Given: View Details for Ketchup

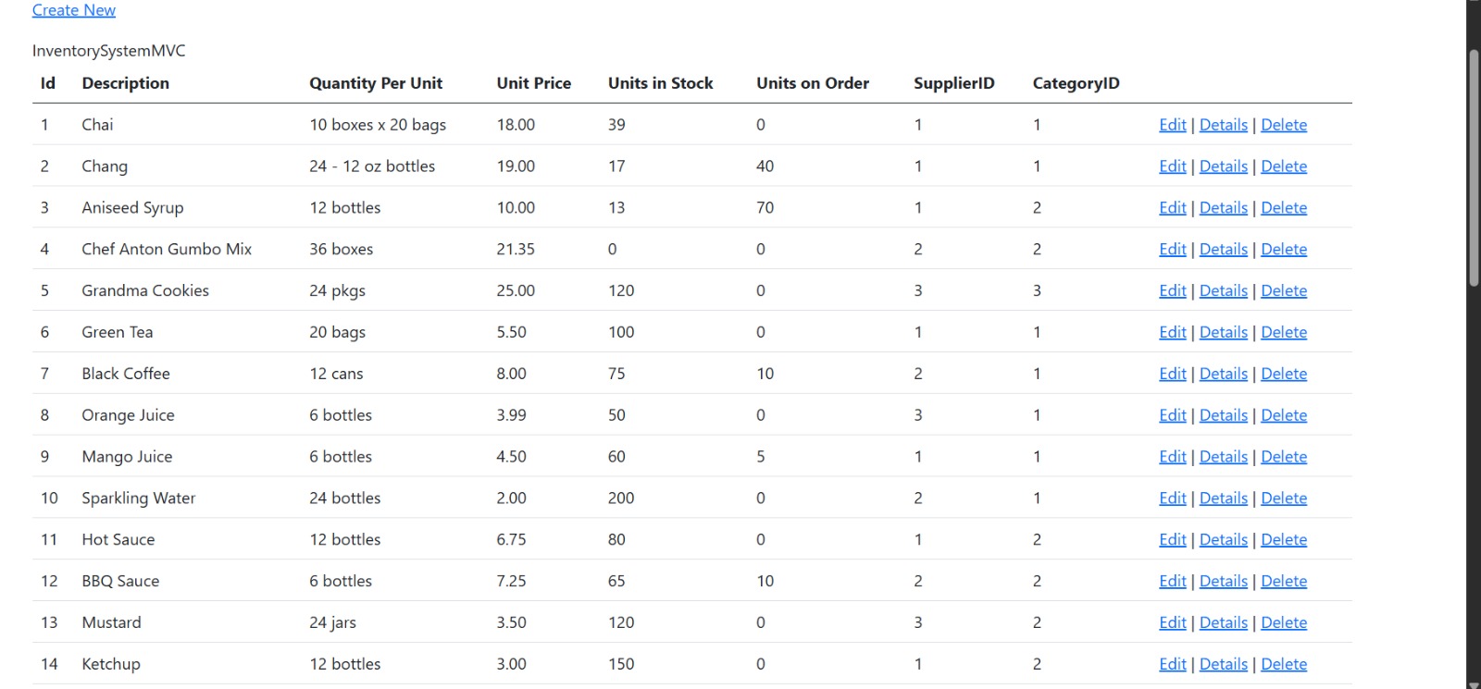Looking at the screenshot, I should (x=1223, y=663).
